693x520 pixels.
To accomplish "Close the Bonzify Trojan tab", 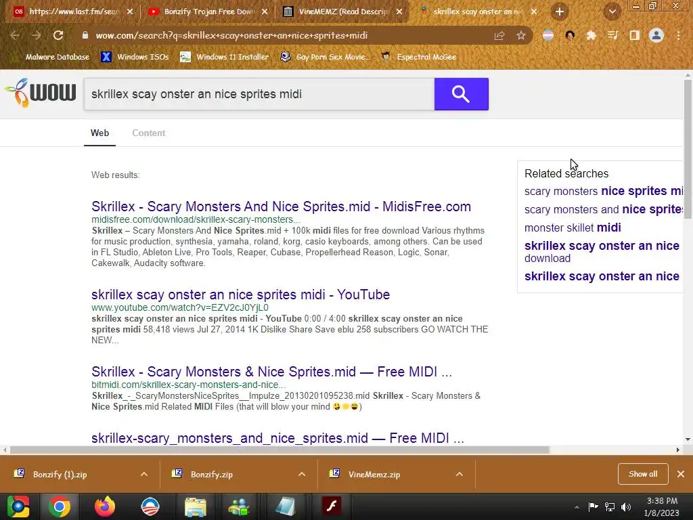I will [x=265, y=12].
